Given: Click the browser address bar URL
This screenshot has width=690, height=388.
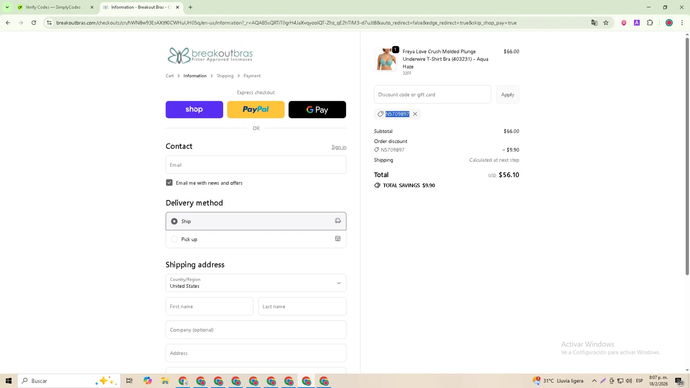Looking at the screenshot, I should pyautogui.click(x=286, y=23).
